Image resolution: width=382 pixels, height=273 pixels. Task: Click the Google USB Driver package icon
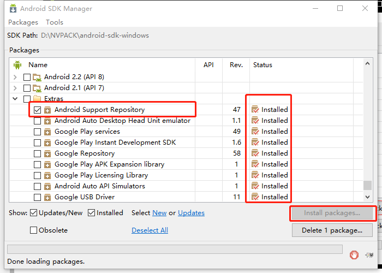(x=47, y=197)
